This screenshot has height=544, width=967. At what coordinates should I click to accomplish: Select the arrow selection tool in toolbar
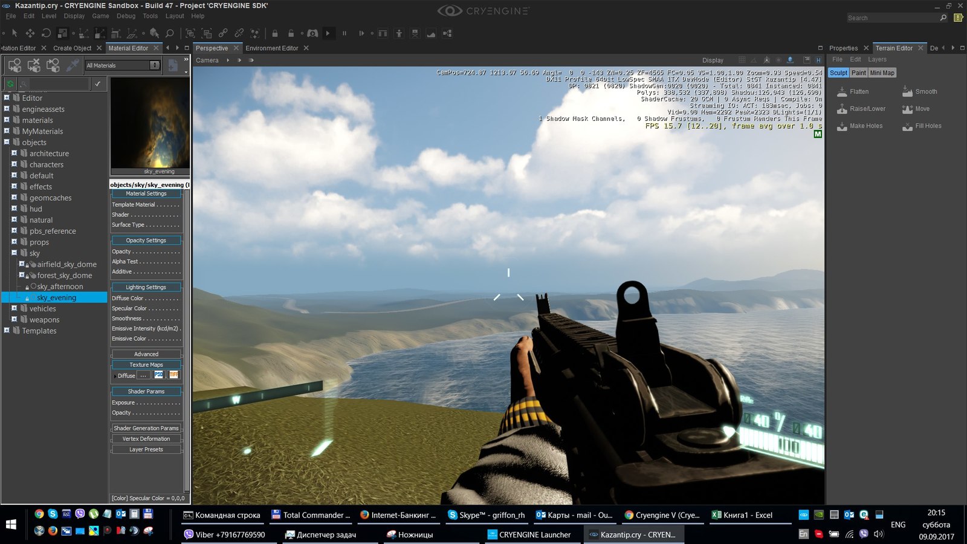[x=15, y=33]
